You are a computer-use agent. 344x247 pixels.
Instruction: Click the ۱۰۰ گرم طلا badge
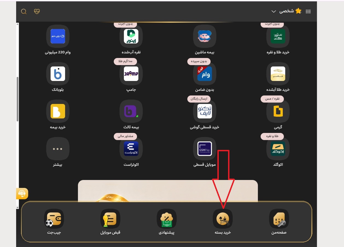[x=125, y=61]
